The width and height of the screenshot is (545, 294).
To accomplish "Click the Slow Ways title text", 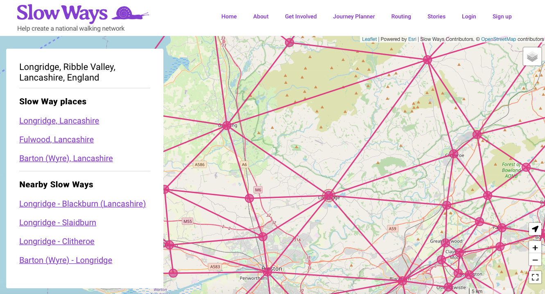I will point(62,13).
